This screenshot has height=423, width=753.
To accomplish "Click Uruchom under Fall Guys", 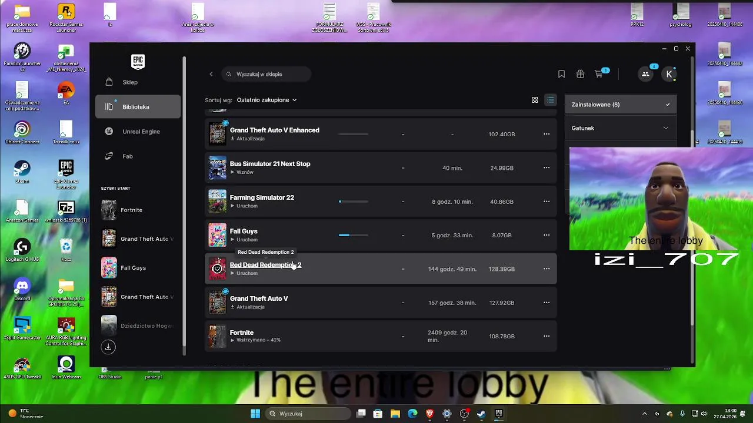I will (x=244, y=240).
